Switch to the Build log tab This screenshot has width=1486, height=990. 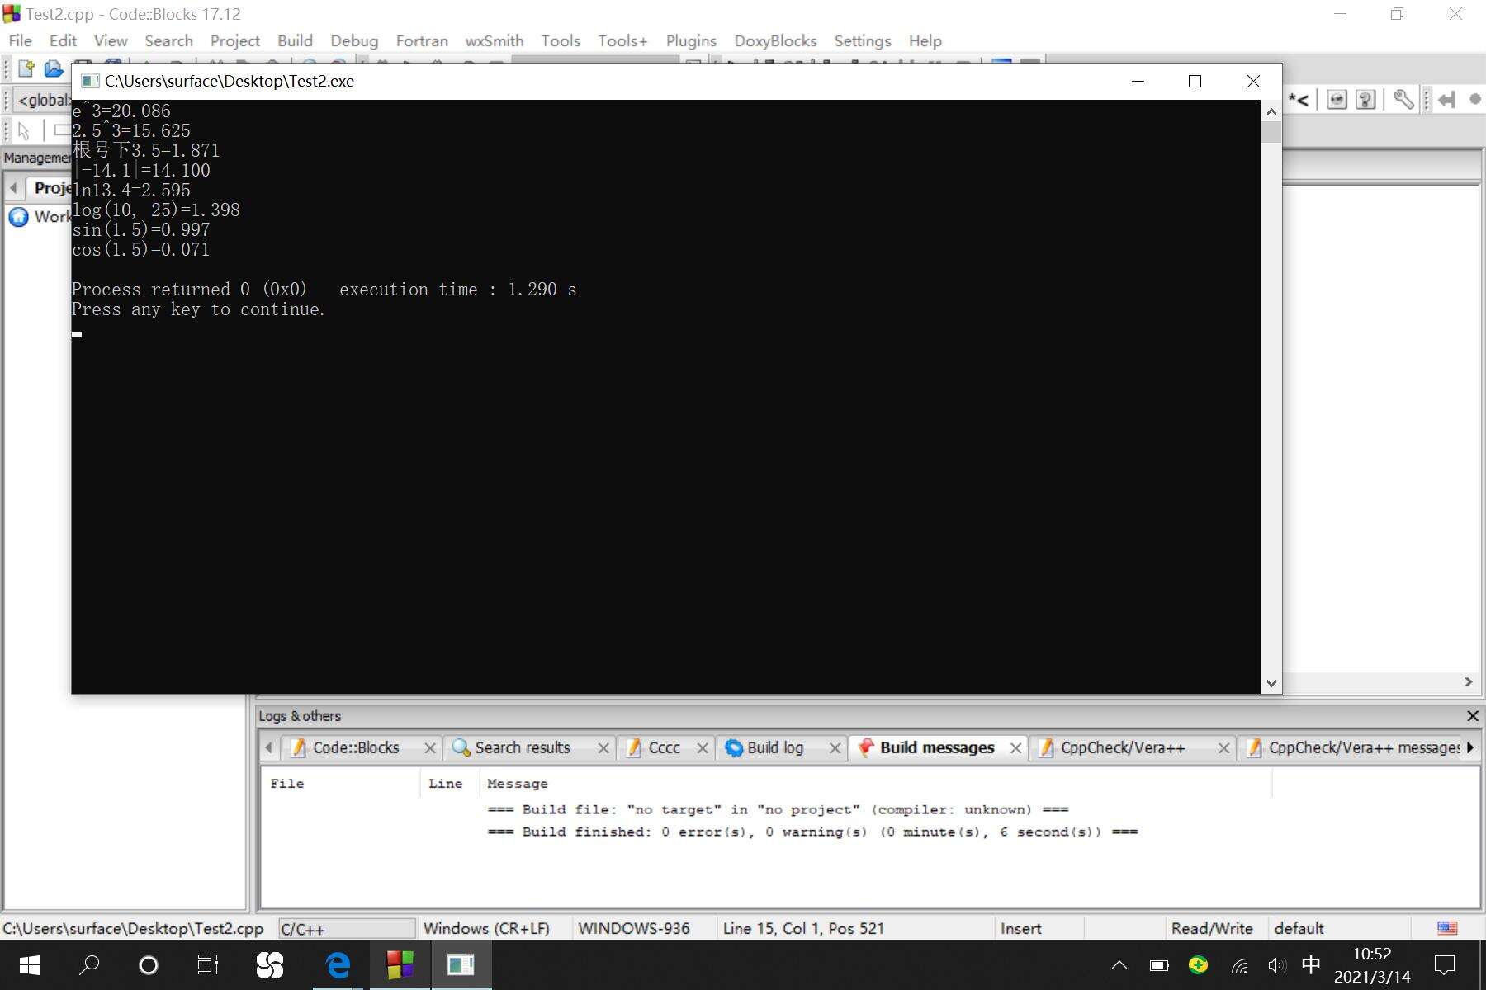tap(774, 747)
